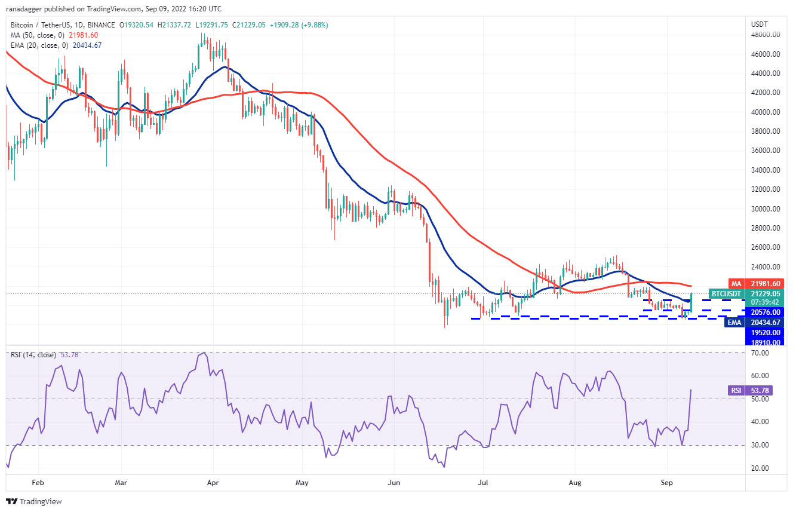
Task: Click the purple RSI tag on the RSI axis
Action: 736,391
